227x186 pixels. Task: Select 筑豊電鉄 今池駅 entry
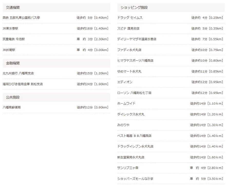[x=14, y=39]
